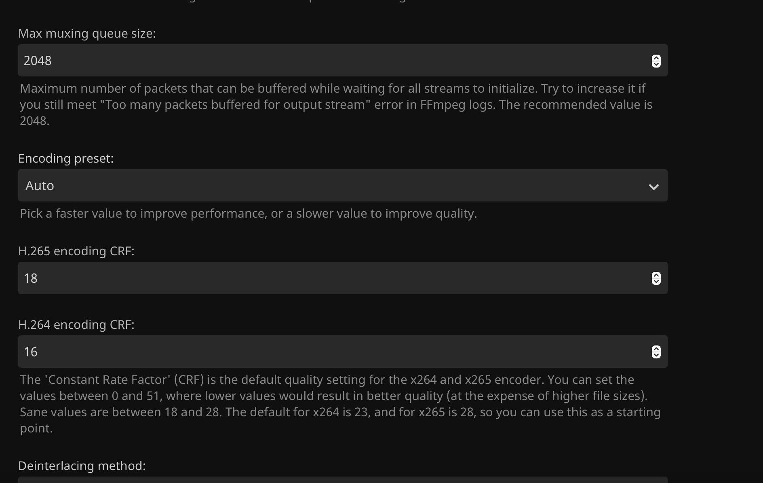The width and height of the screenshot is (763, 483).
Task: Click into the H.264 encoding CRF field
Action: [323, 352]
